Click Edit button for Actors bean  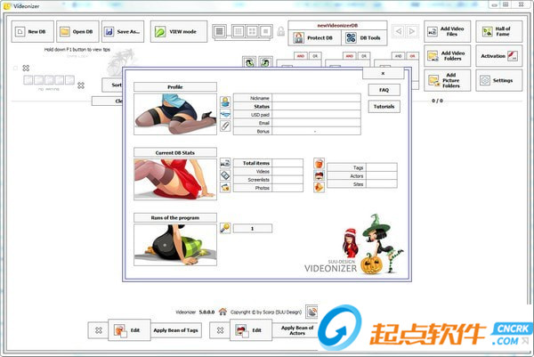tap(251, 329)
